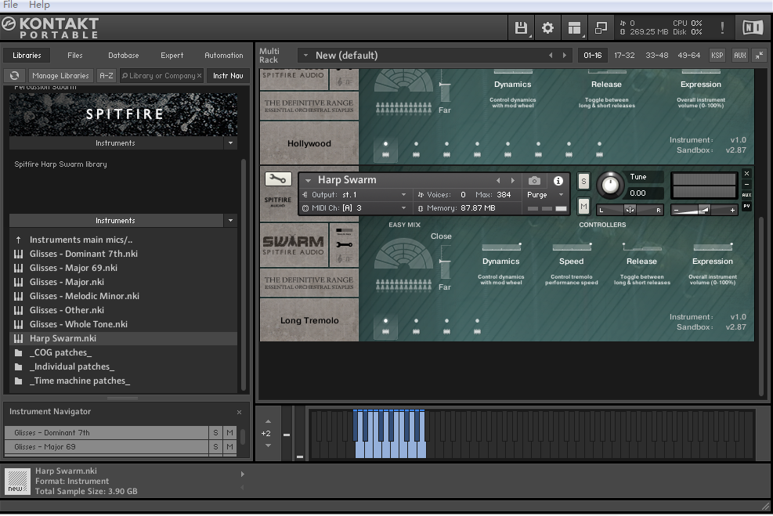This screenshot has width=773, height=516.
Task: Clear the library search field
Action: (x=199, y=75)
